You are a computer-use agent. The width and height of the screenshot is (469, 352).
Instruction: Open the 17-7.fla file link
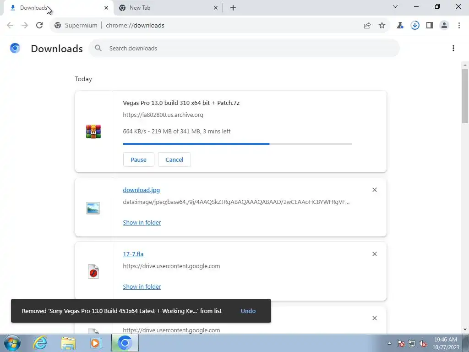pos(133,254)
